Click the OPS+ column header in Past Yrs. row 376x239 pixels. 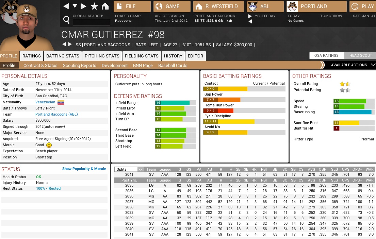coord(357,180)
